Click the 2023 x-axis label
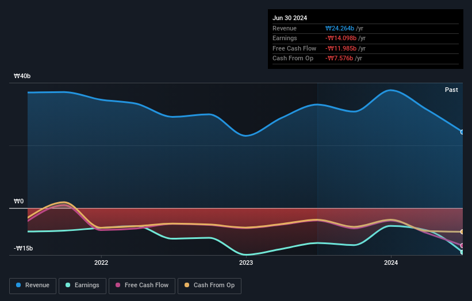 click(246, 263)
